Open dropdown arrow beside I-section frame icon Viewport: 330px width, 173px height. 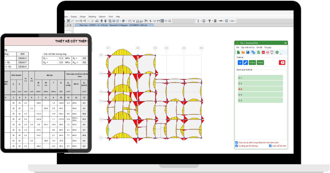coord(201,21)
